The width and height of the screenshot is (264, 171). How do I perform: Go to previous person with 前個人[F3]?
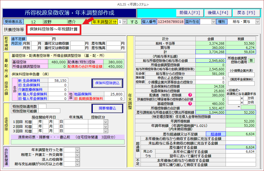coord(190,13)
